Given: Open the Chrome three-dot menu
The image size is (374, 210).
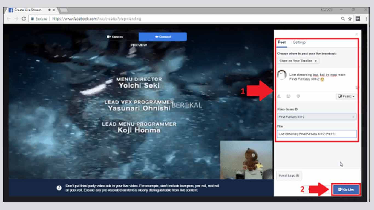Looking at the screenshot, I should coord(366,19).
